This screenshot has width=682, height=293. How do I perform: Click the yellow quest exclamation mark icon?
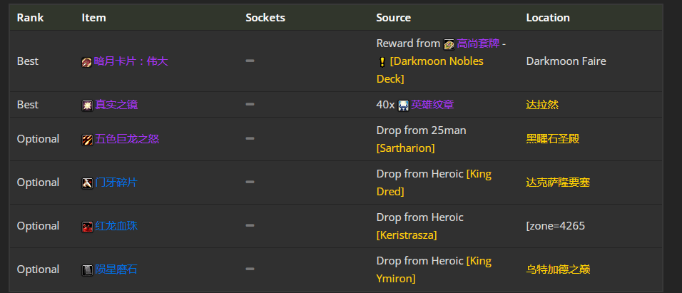[382, 62]
